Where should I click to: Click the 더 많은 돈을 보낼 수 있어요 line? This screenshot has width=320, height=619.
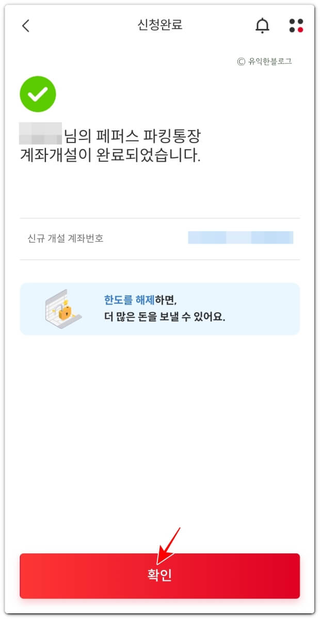coord(165,318)
